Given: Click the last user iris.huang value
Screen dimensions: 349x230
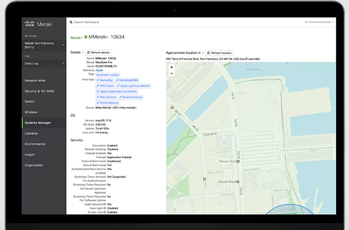Looking at the screenshot, I should pyautogui.click(x=102, y=132).
